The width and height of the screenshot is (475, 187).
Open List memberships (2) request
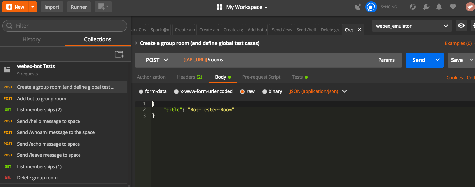click(x=63, y=110)
